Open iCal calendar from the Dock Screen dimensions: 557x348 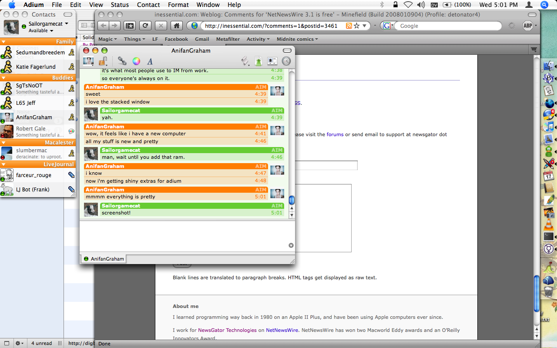coord(548,176)
